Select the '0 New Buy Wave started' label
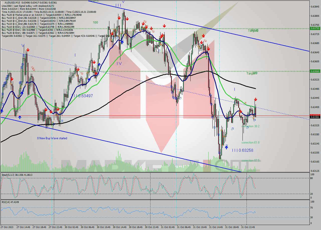 coord(52,138)
